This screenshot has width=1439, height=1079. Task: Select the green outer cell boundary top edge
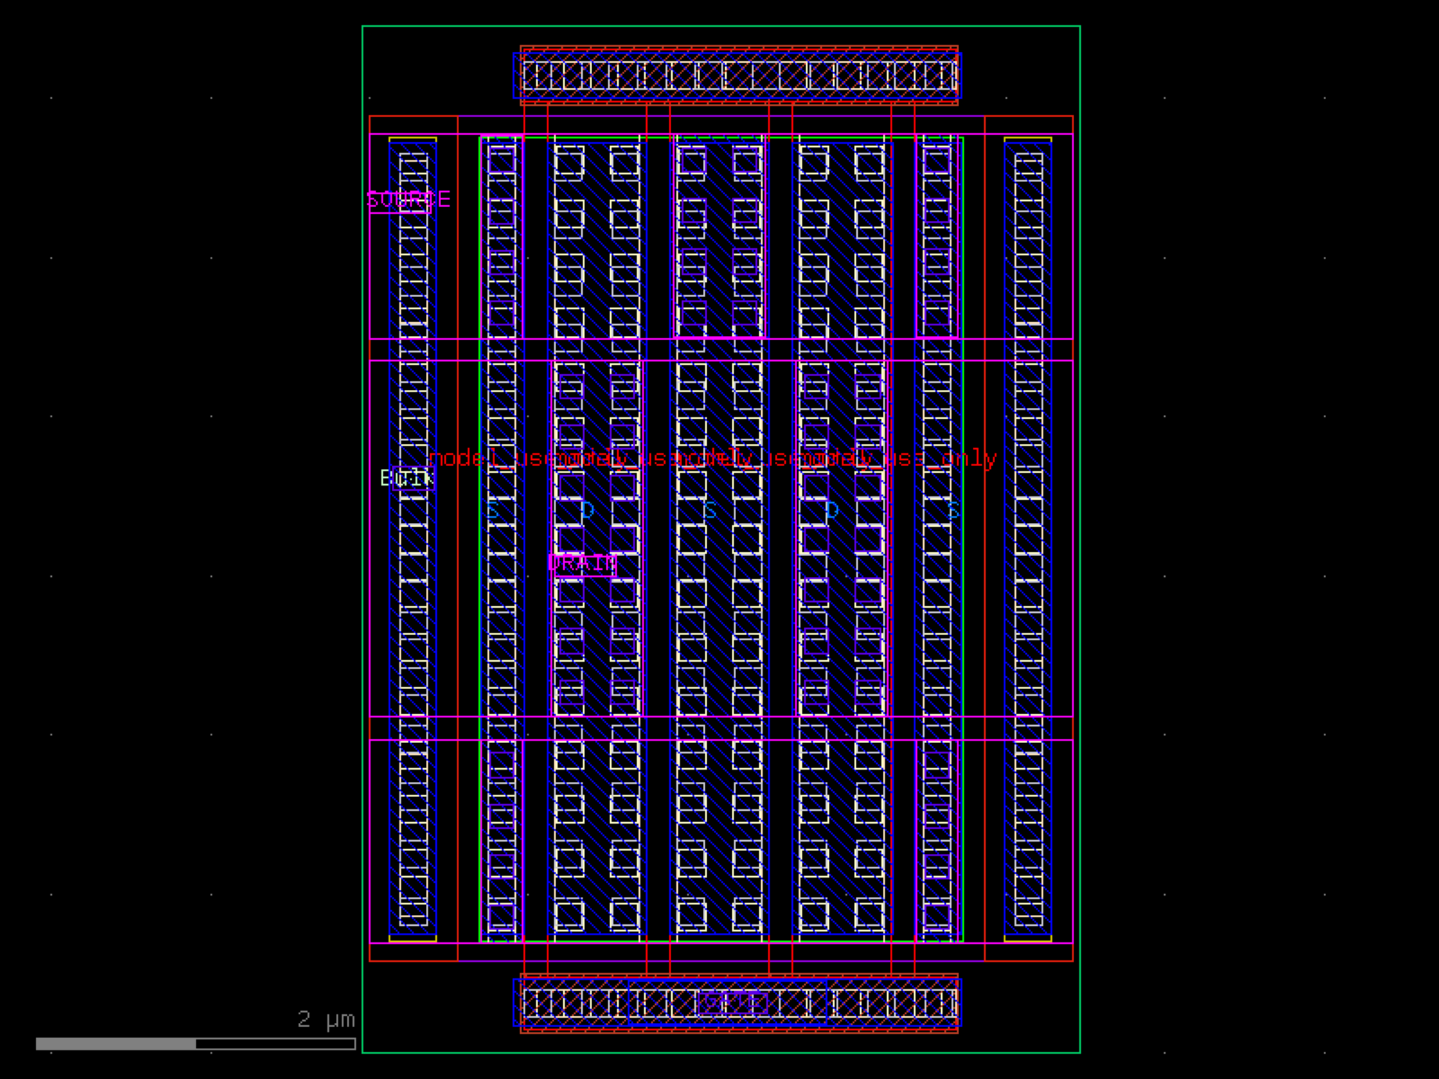click(x=721, y=27)
